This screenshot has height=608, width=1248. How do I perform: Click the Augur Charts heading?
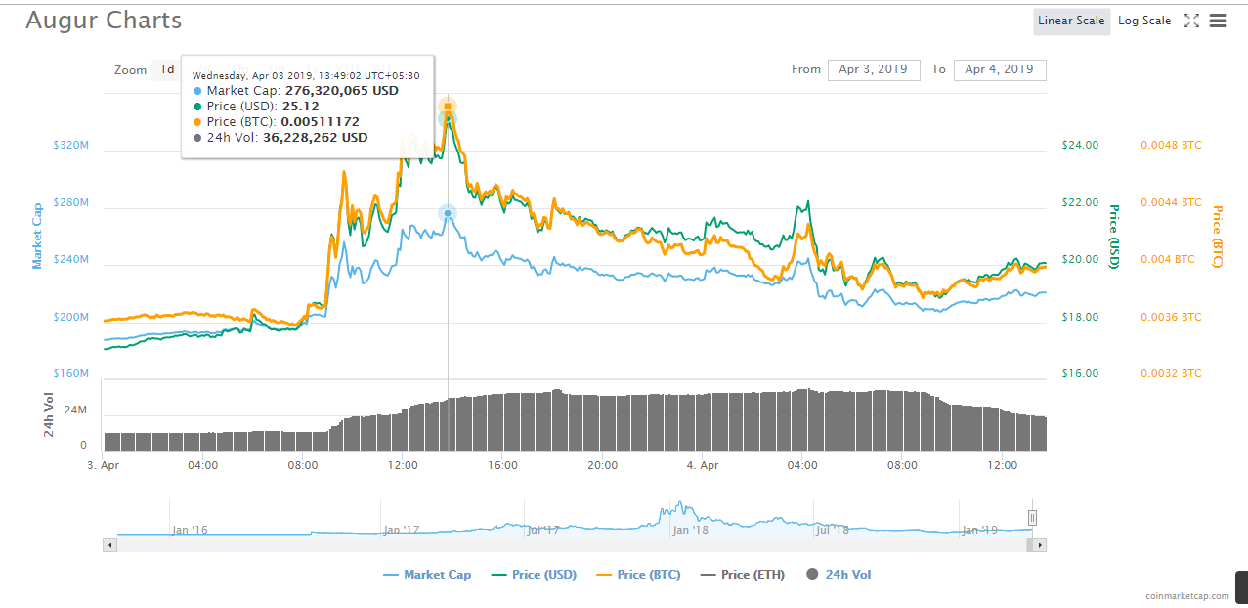pyautogui.click(x=104, y=20)
